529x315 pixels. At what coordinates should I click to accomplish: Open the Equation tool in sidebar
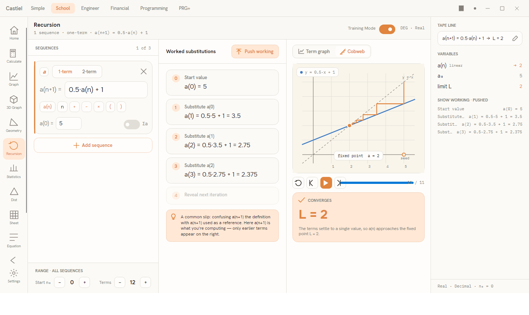14,241
